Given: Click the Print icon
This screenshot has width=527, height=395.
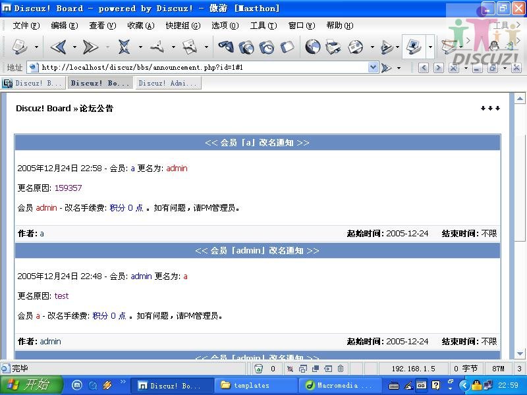Looking at the screenshot, I should coord(333,47).
